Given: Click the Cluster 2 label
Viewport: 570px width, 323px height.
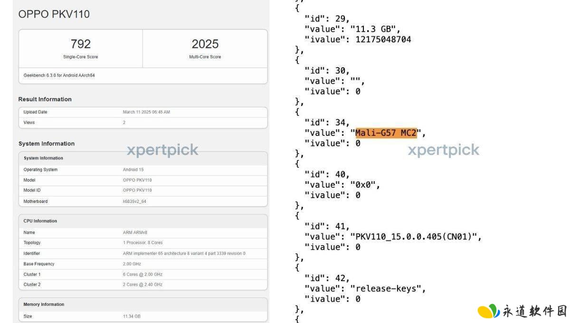Looking at the screenshot, I should pos(32,285).
